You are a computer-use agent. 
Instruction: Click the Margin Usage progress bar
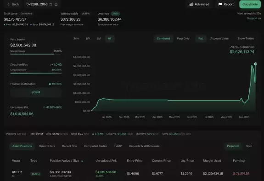[x=36, y=54]
